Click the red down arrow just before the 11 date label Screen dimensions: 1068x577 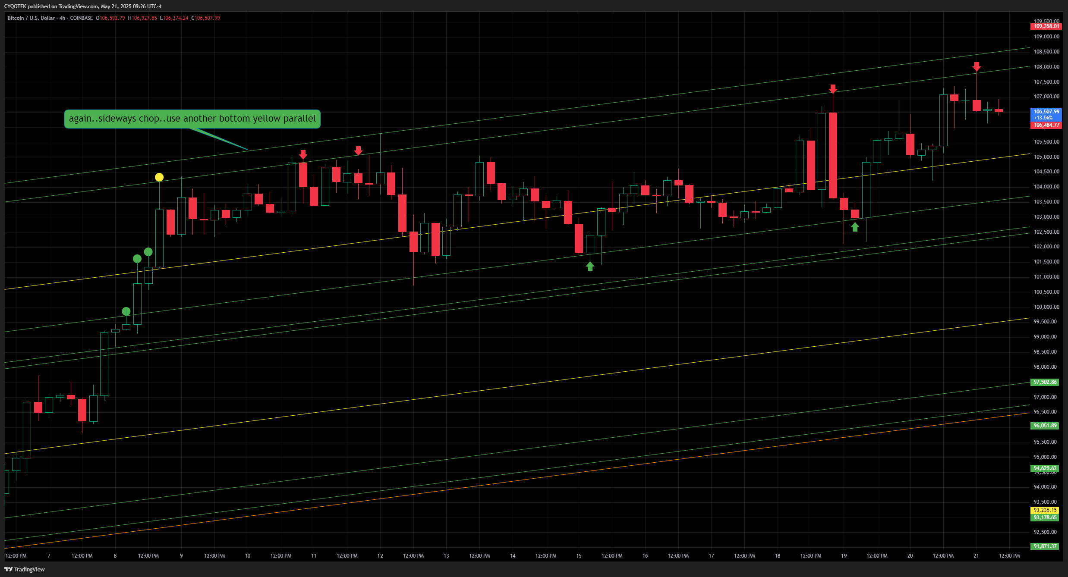[x=303, y=155]
